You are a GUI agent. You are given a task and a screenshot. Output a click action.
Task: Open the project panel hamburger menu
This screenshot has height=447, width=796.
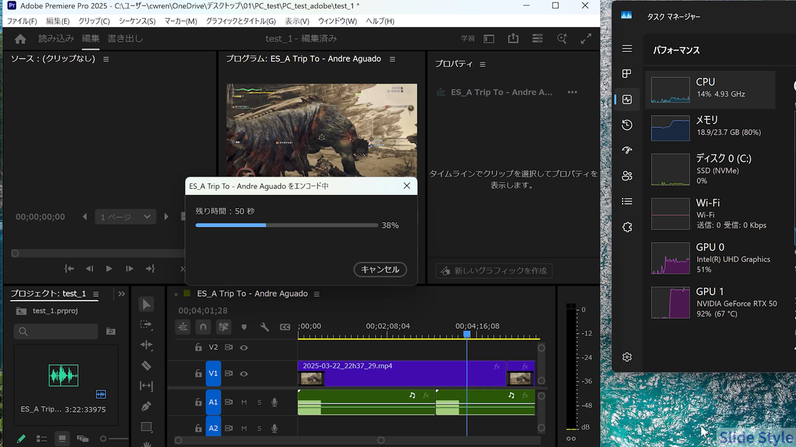point(96,294)
